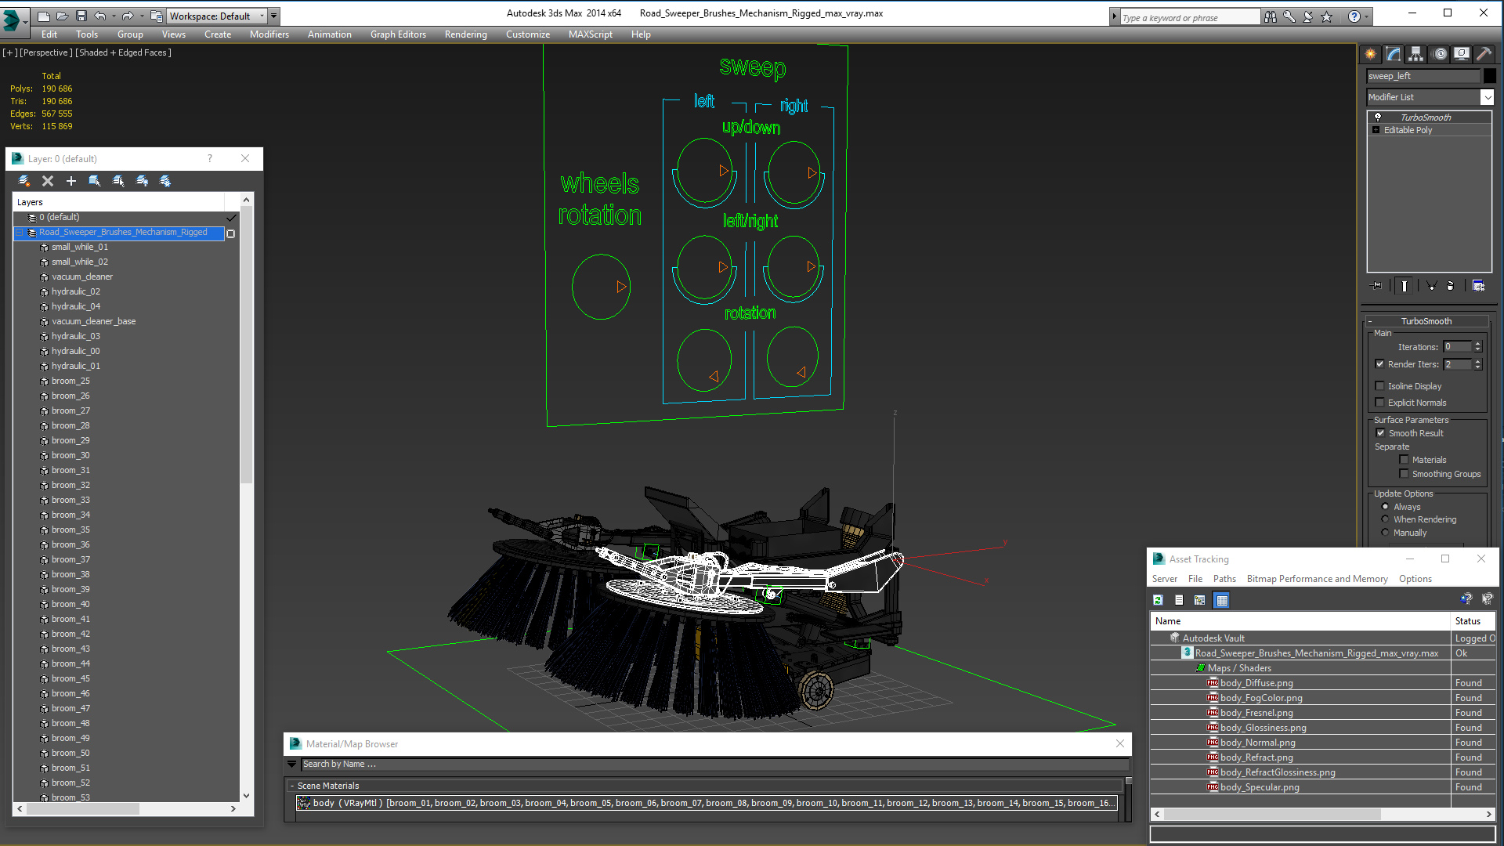The height and width of the screenshot is (846, 1504).
Task: Enable the Explicit Normals checkbox
Action: [x=1380, y=403]
